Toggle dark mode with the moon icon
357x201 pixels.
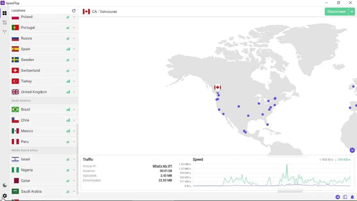(4, 185)
